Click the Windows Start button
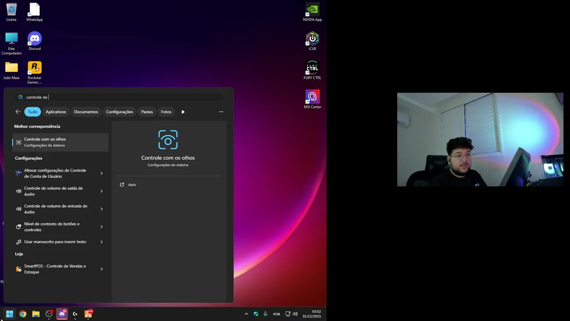 [x=9, y=314]
